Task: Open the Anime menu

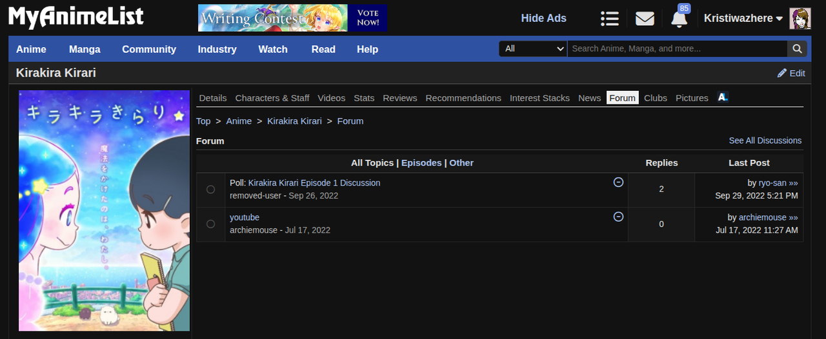Action: tap(31, 49)
